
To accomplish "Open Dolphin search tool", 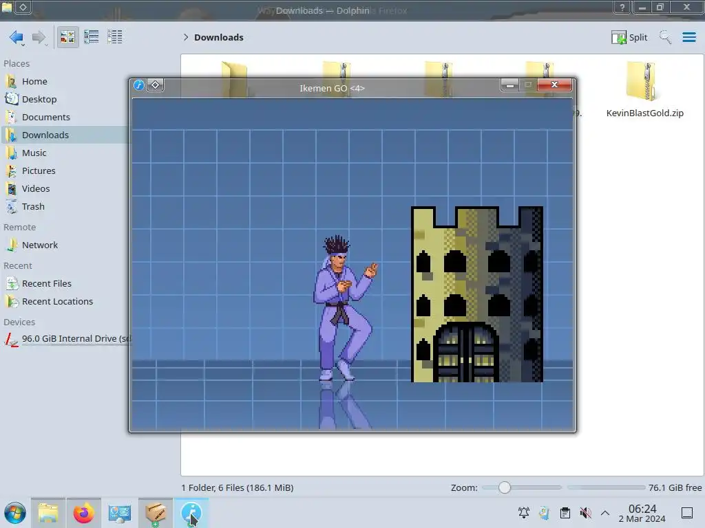I will 666,37.
